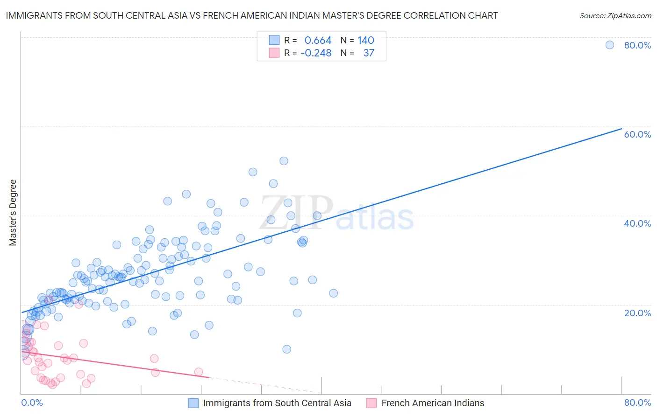Click the chart title text
The height and width of the screenshot is (416, 657).
pyautogui.click(x=252, y=15)
